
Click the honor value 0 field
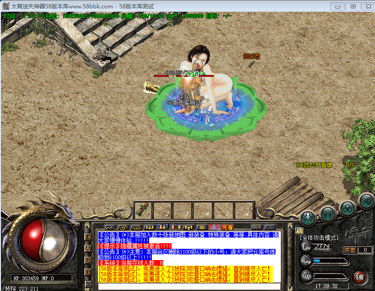tap(365, 250)
